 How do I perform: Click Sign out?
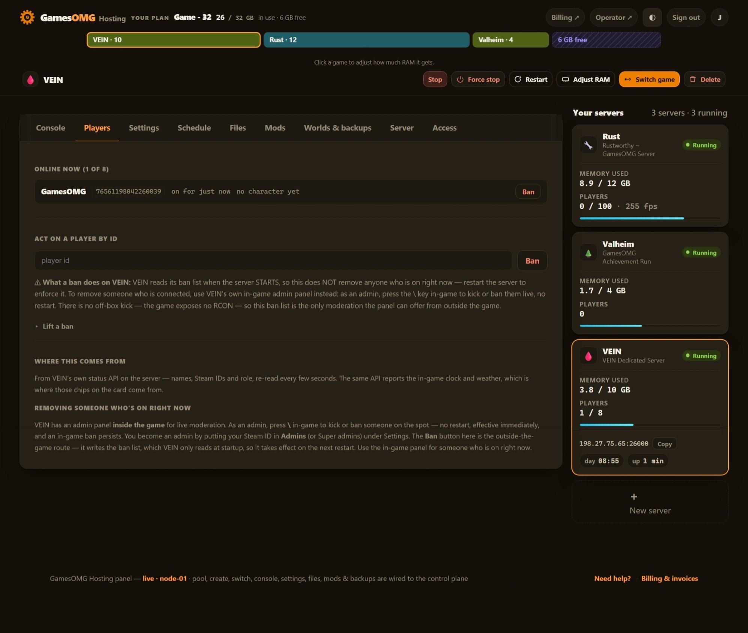point(686,17)
